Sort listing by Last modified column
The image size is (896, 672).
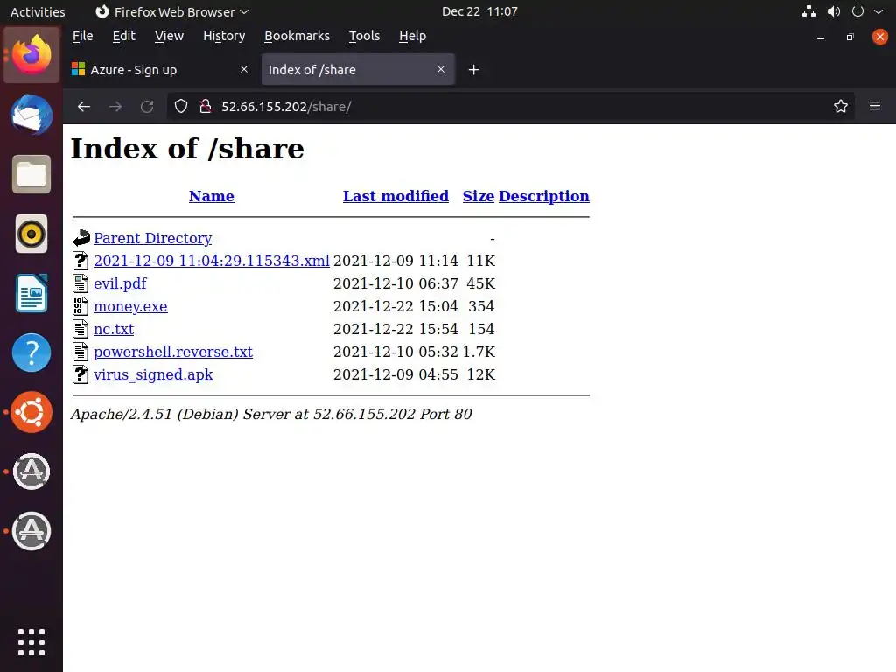pos(395,196)
